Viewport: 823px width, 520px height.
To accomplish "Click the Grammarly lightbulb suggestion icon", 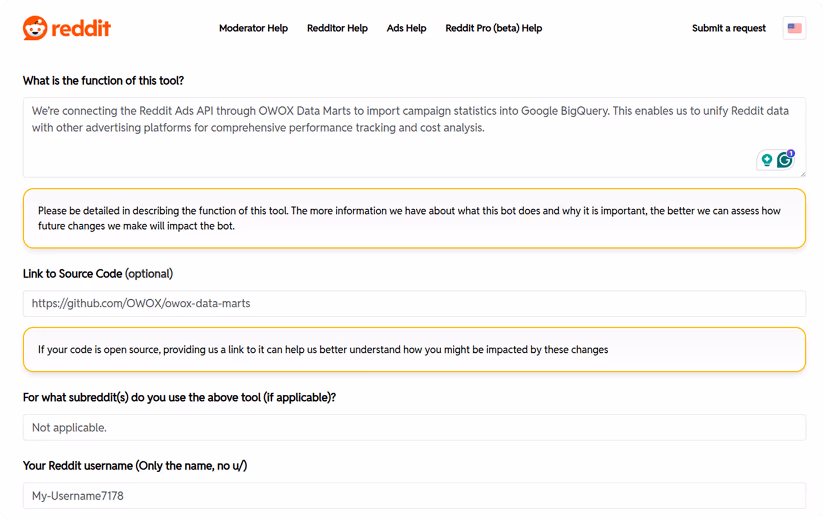I will point(766,160).
